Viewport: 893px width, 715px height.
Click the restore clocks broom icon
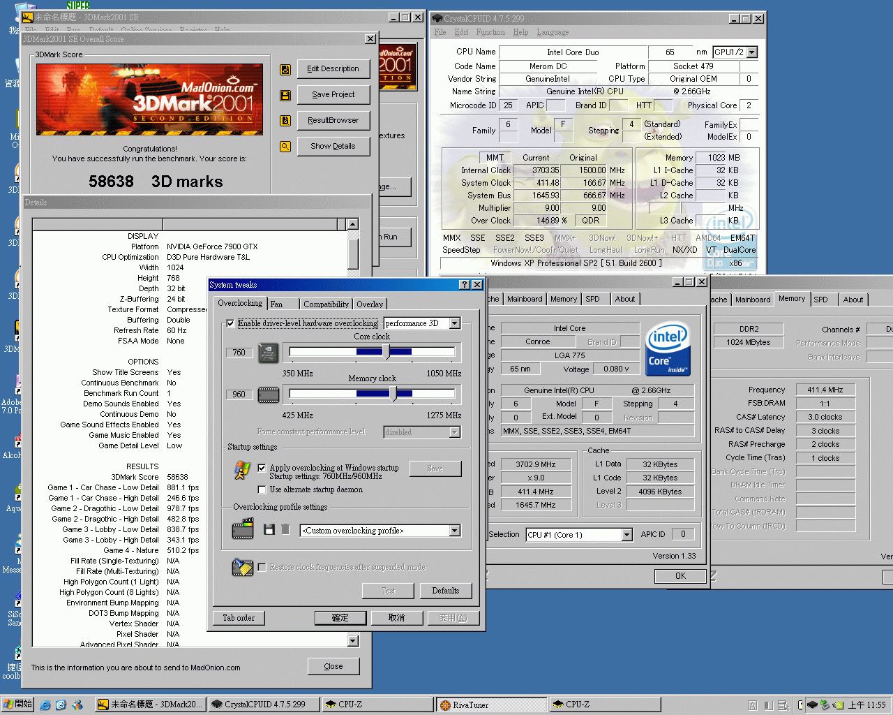pos(243,567)
